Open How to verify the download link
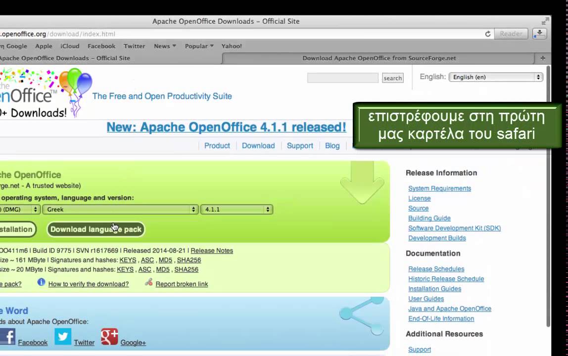Image resolution: width=568 pixels, height=356 pixels. click(x=89, y=284)
